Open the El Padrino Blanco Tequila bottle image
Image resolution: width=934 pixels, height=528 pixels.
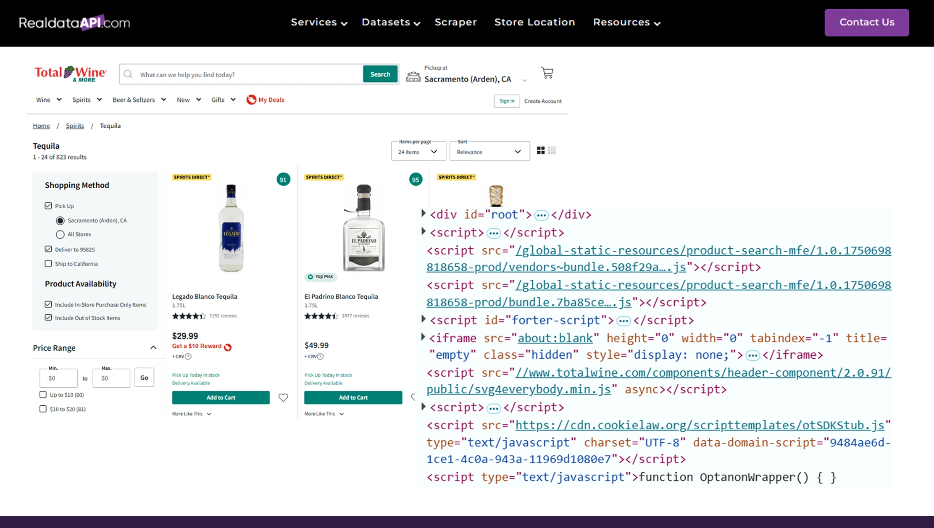(363, 228)
